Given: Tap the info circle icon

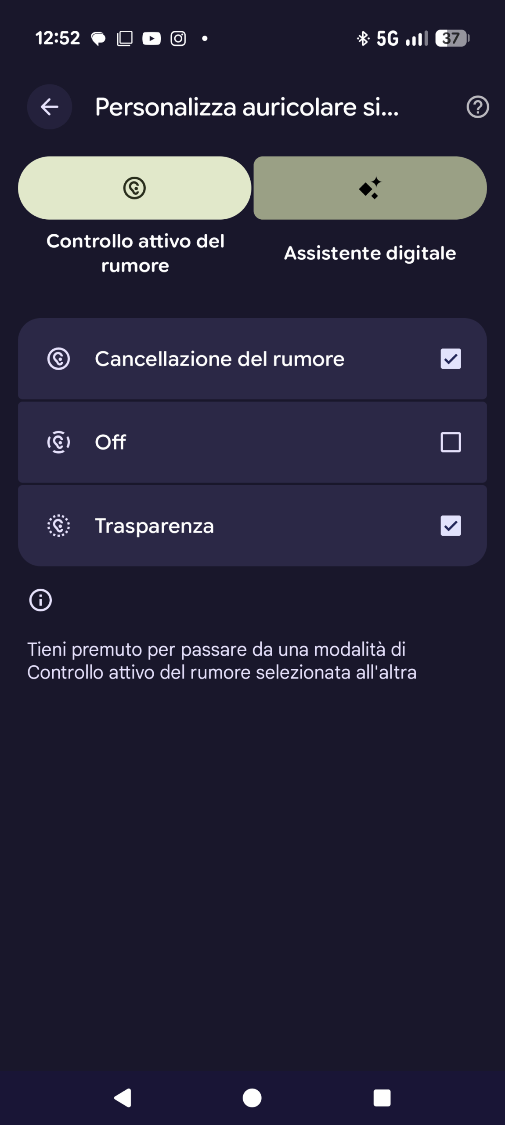Looking at the screenshot, I should coord(40,600).
